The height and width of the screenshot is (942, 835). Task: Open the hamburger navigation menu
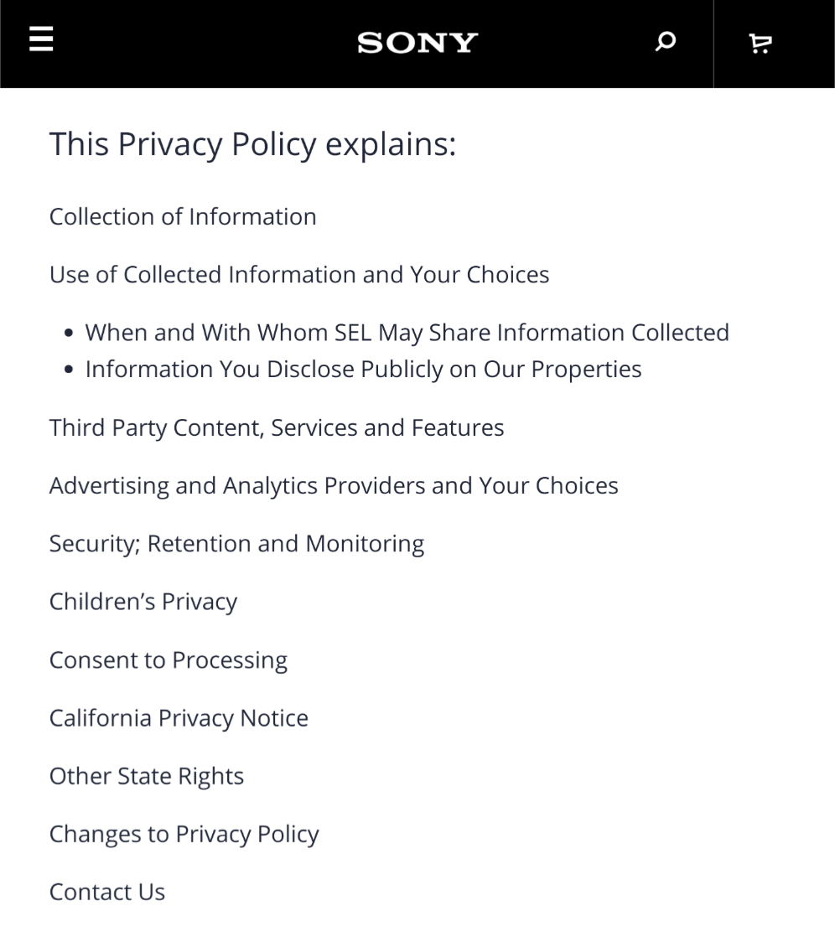41,39
